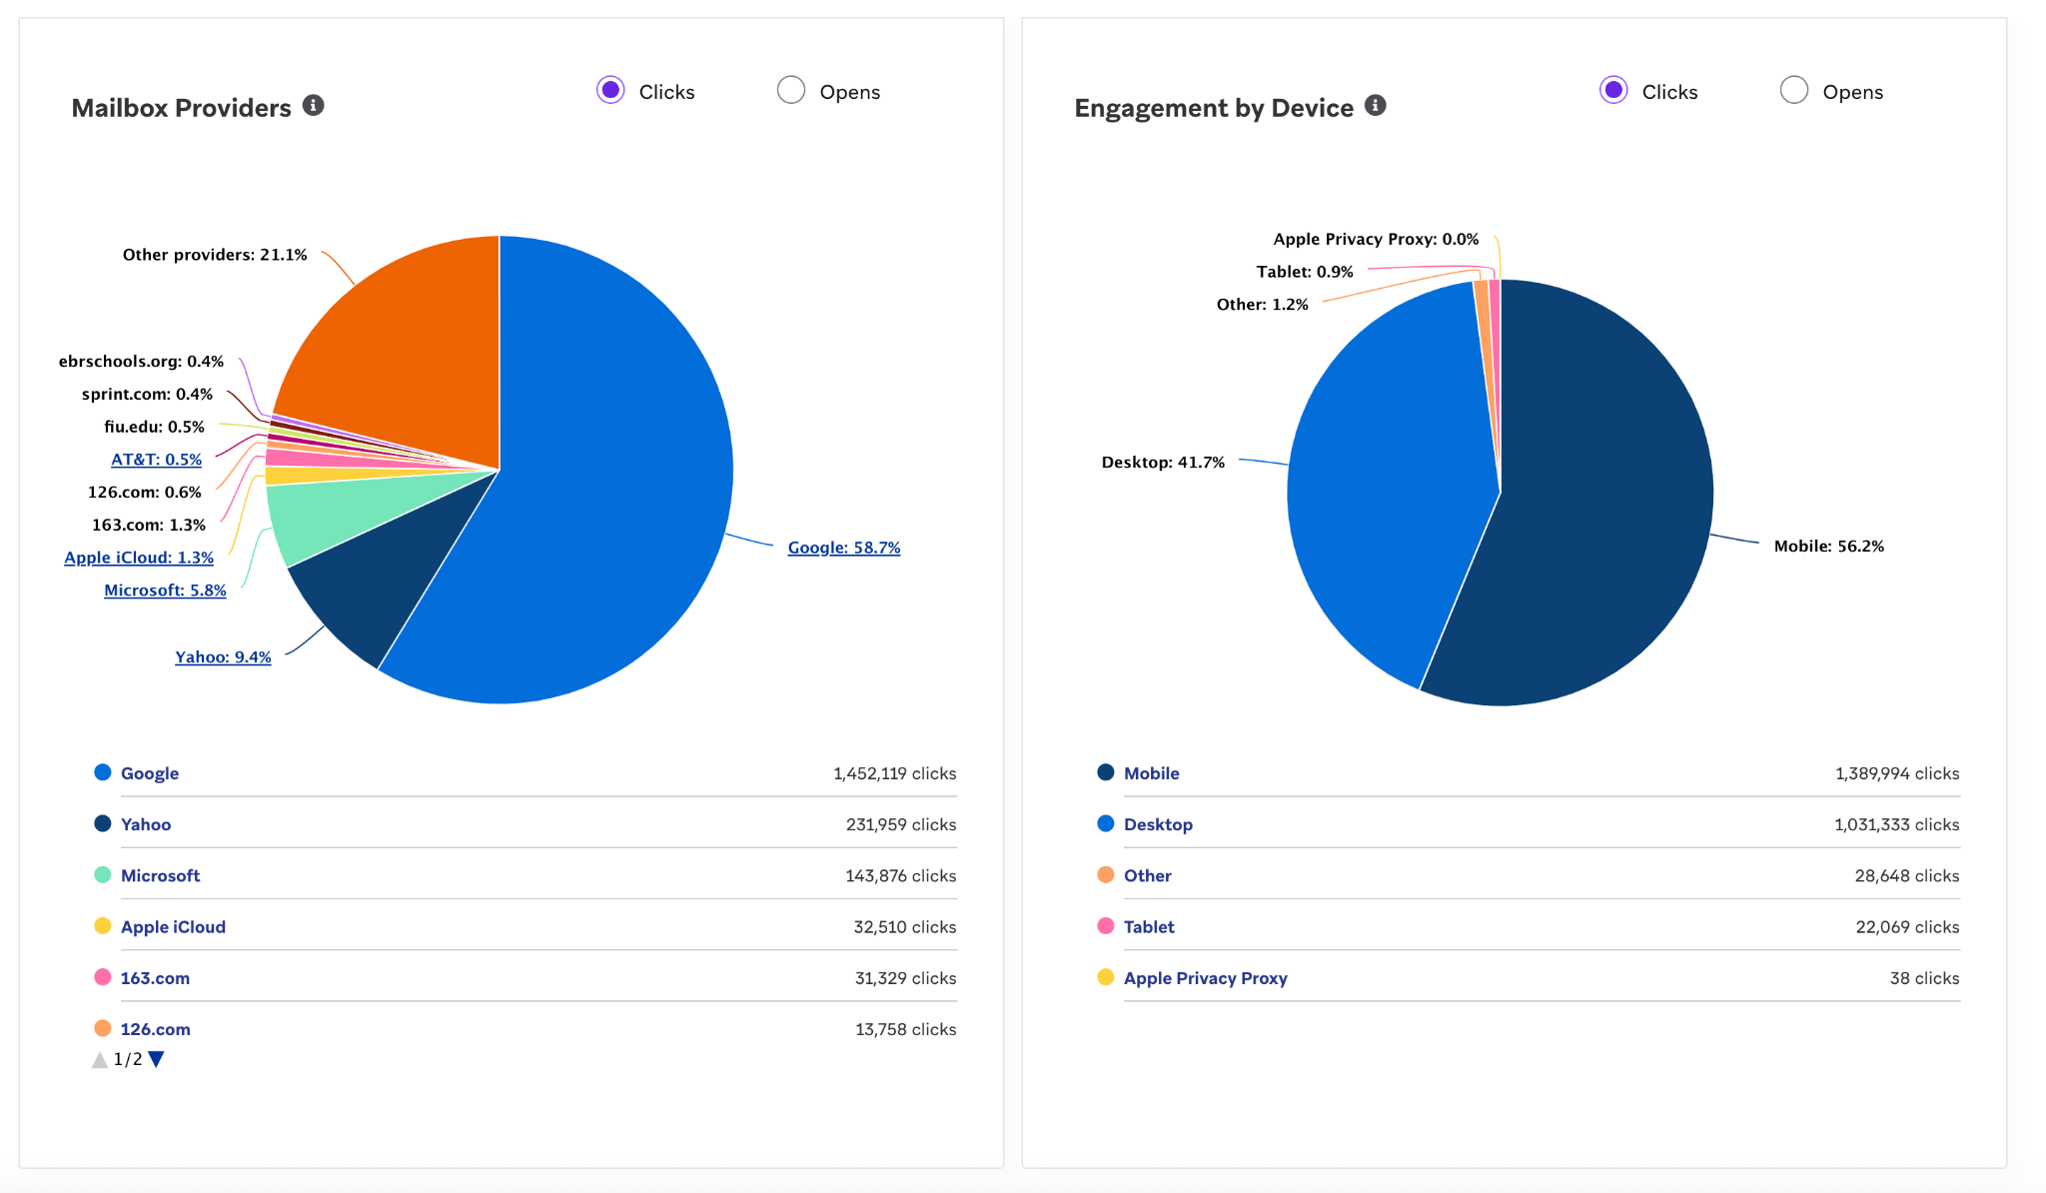Viewport: 2046px width, 1193px height.
Task: Click info icon beside Mailbox Providers title
Action: pyautogui.click(x=313, y=105)
